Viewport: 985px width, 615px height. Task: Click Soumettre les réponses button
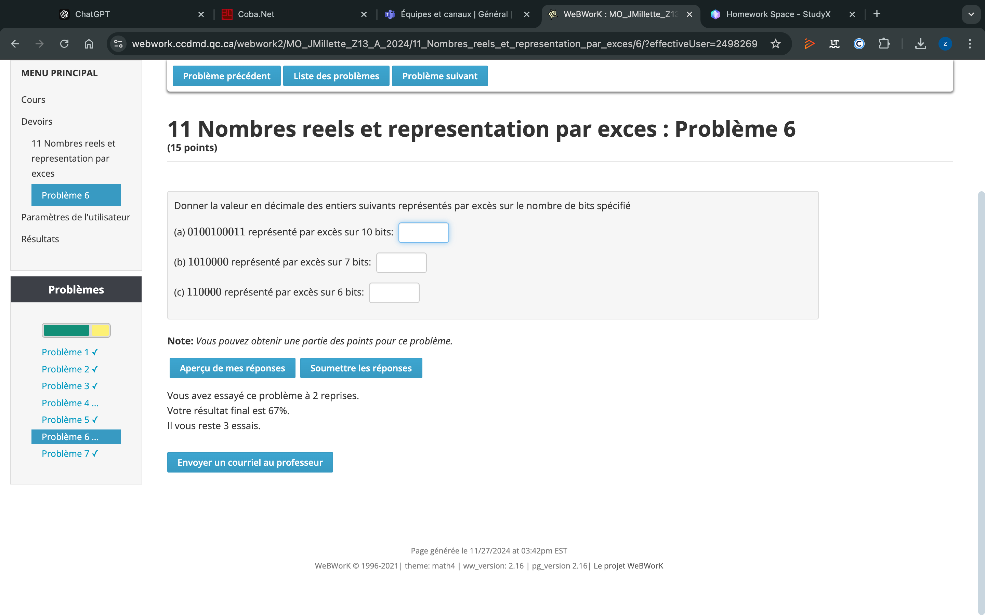click(361, 368)
